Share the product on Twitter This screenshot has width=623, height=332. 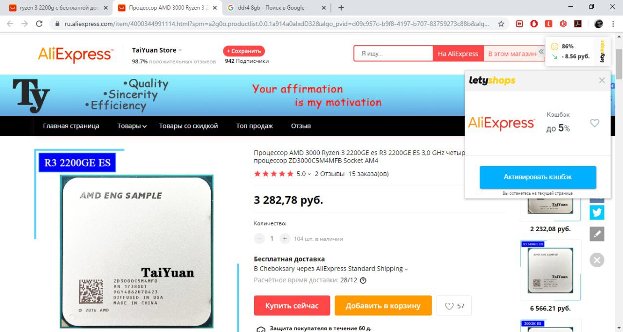[x=597, y=213]
